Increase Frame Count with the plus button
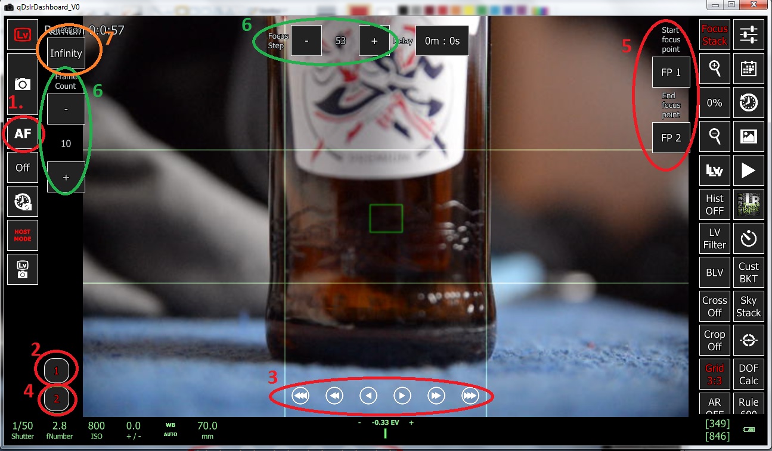Screen dimensions: 772x451 coord(66,178)
